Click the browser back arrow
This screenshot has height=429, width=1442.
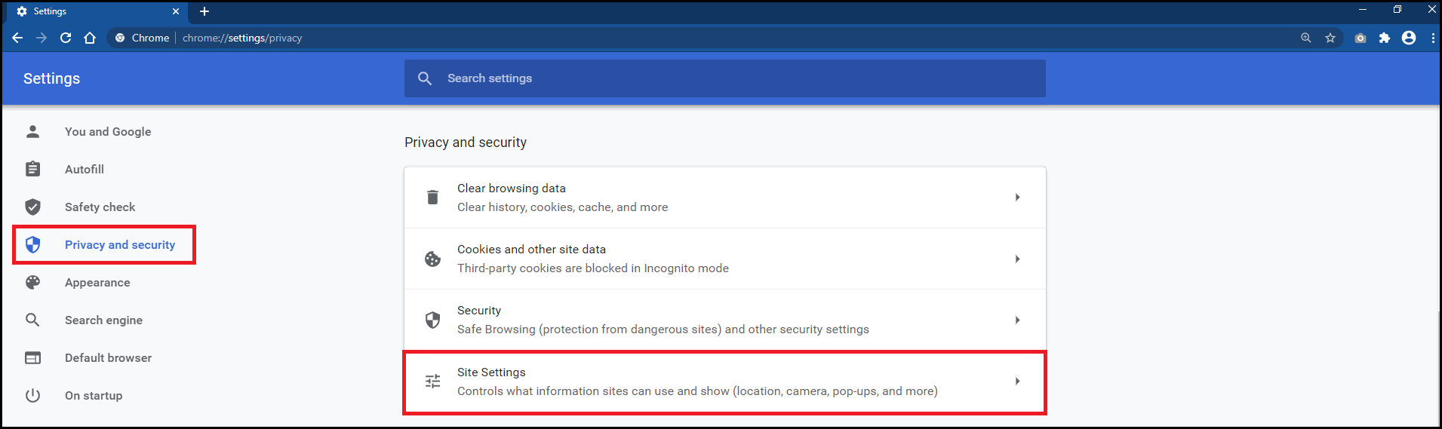pos(17,38)
